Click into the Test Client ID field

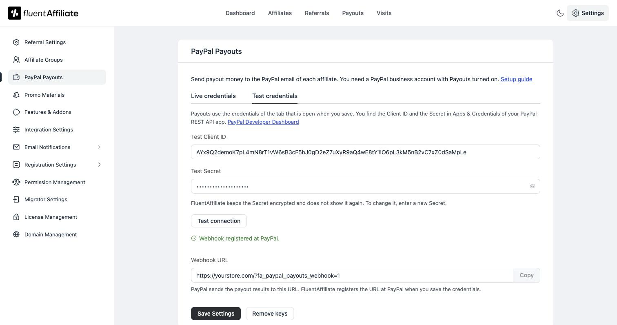(365, 152)
